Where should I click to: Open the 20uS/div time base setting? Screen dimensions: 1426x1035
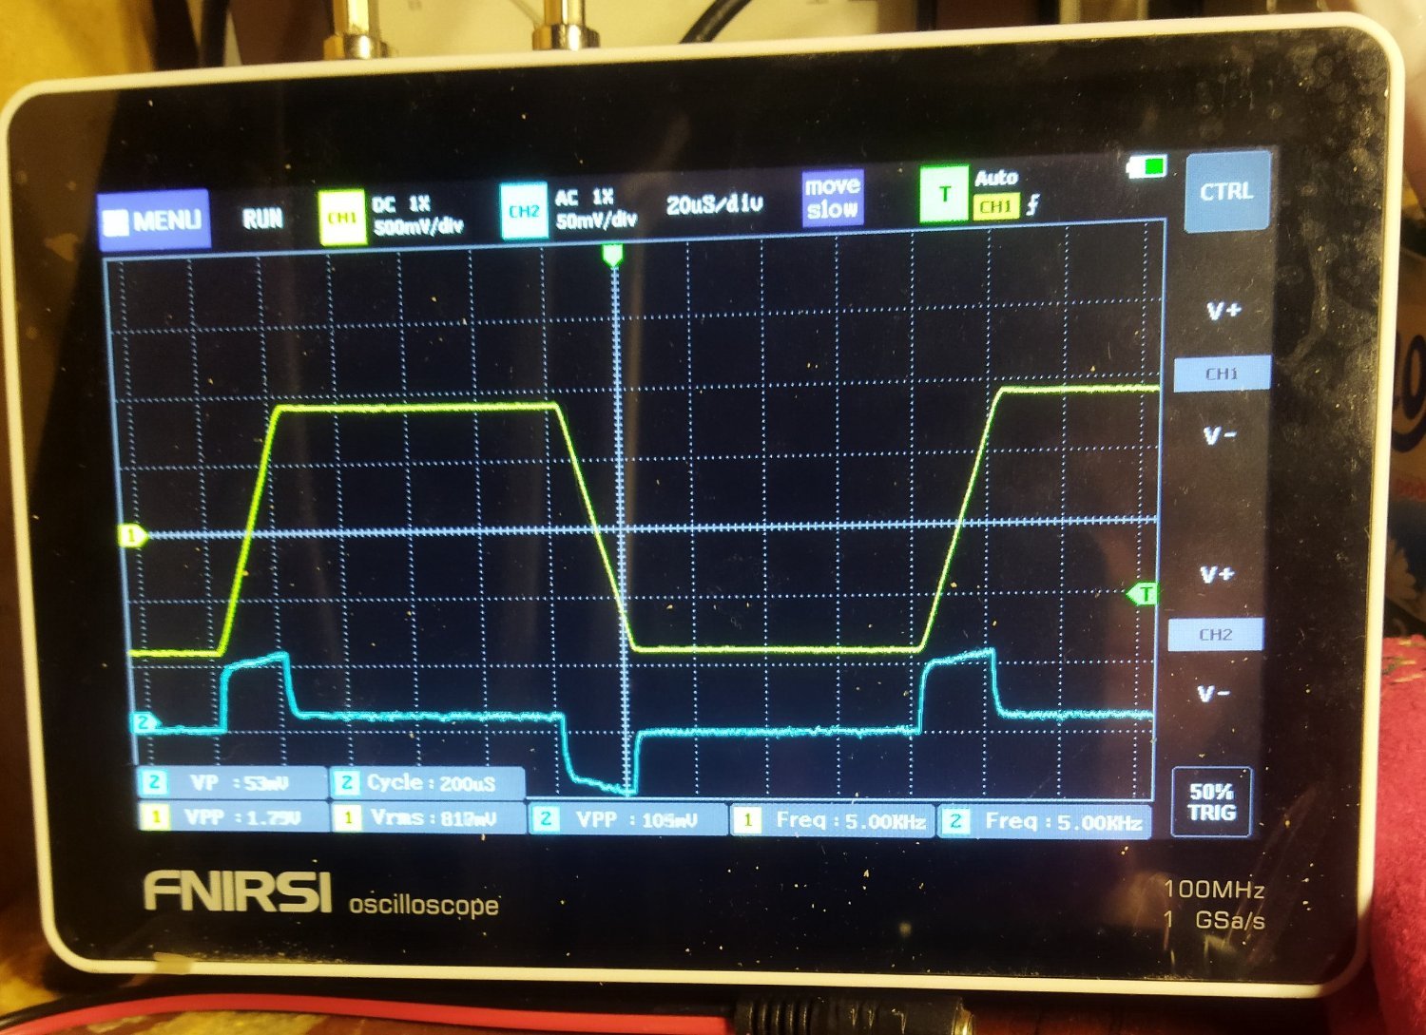[714, 204]
